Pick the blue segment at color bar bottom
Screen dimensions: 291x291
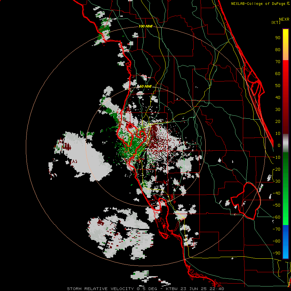[x=286, y=242]
